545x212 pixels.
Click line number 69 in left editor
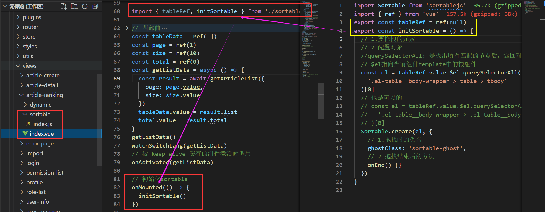pos(117,79)
